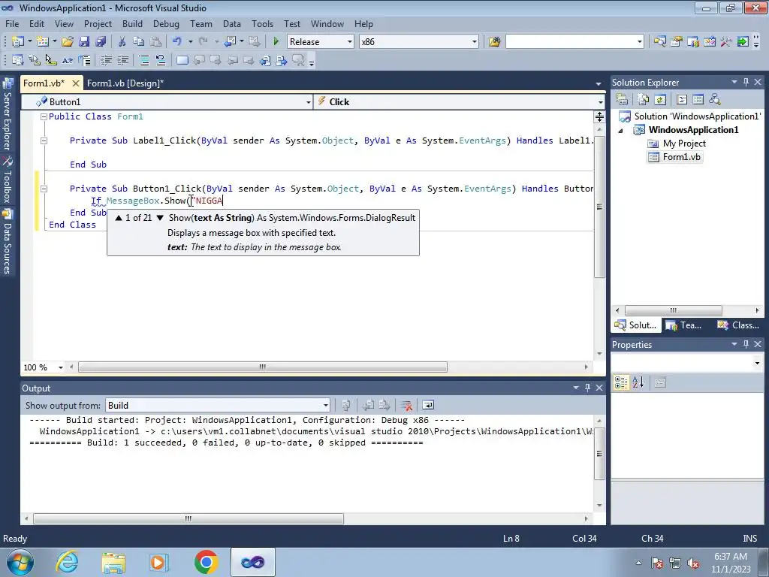Toggle word wrap in the Output pane
Viewport: 769px width, 577px height.
click(427, 405)
